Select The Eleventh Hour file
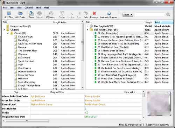This screenshot has width=175, height=128. click(x=28, y=51)
